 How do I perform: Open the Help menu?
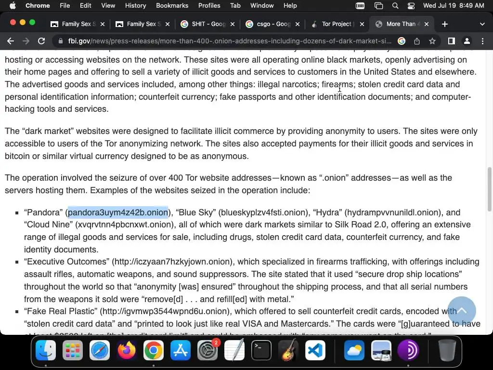tap(290, 5)
